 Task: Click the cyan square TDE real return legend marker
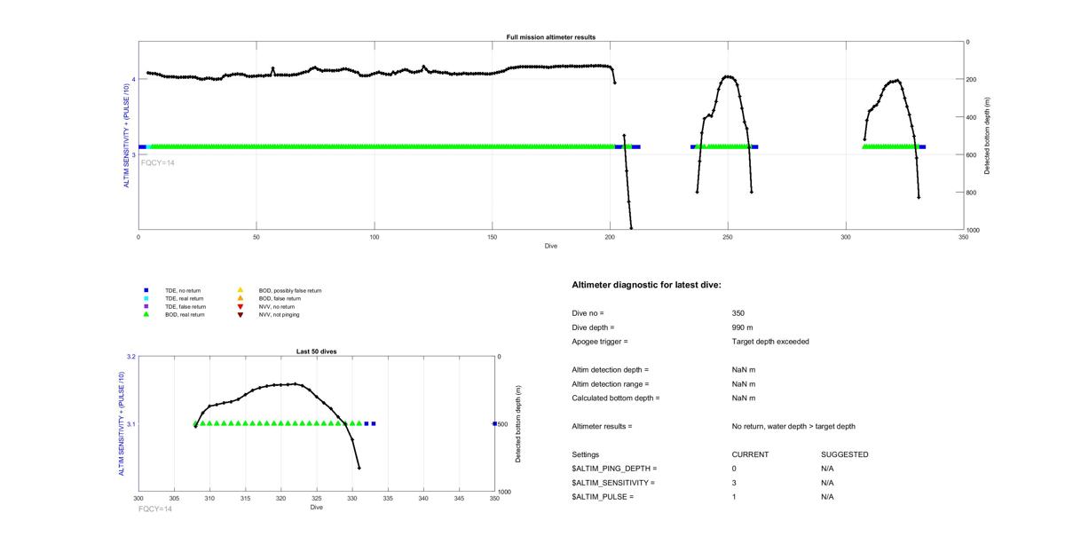click(x=146, y=298)
